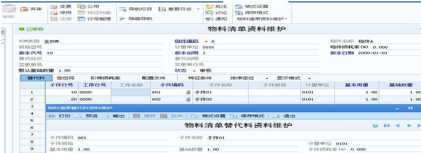Switch to the 阶梯损耗率 tab
The width and height of the screenshot is (421, 153).
click(x=106, y=78)
